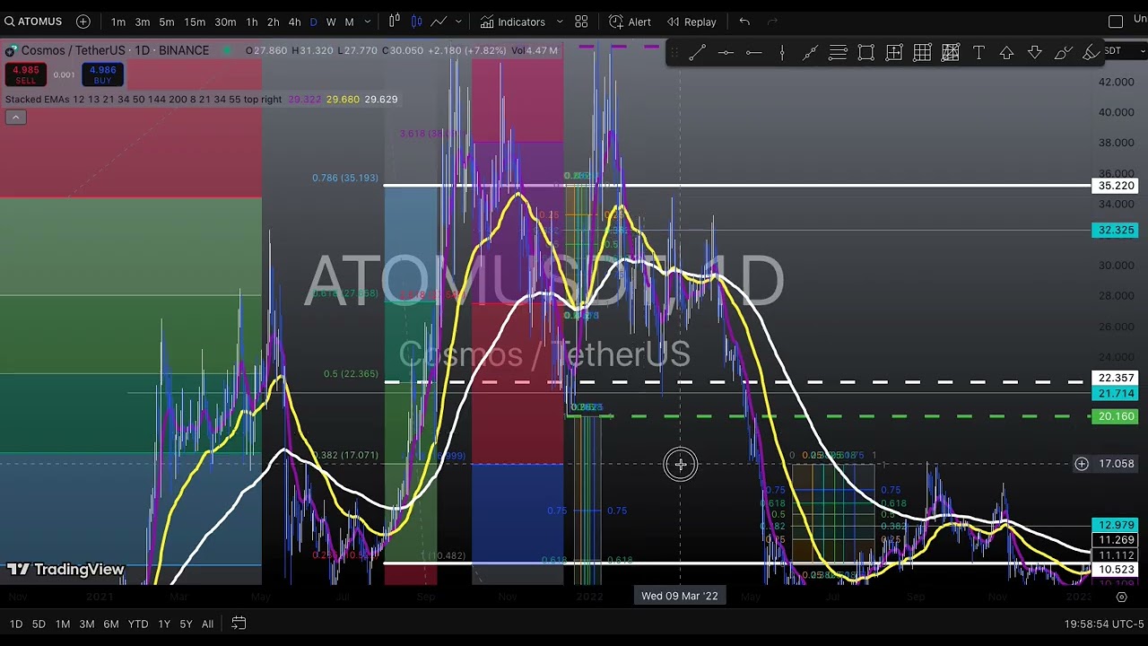This screenshot has height=646, width=1148.
Task: Open the Indicators dialog
Action: pos(512,22)
